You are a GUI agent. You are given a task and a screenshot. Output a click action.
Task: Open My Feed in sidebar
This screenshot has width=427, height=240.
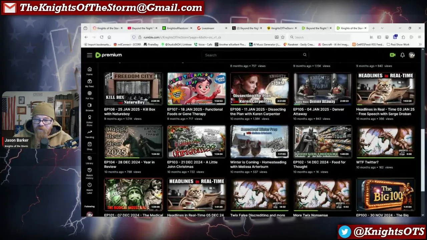tap(89, 83)
